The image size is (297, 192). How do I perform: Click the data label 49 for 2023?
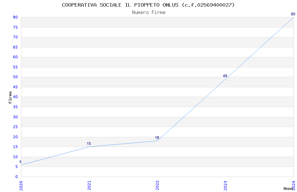click(225, 76)
